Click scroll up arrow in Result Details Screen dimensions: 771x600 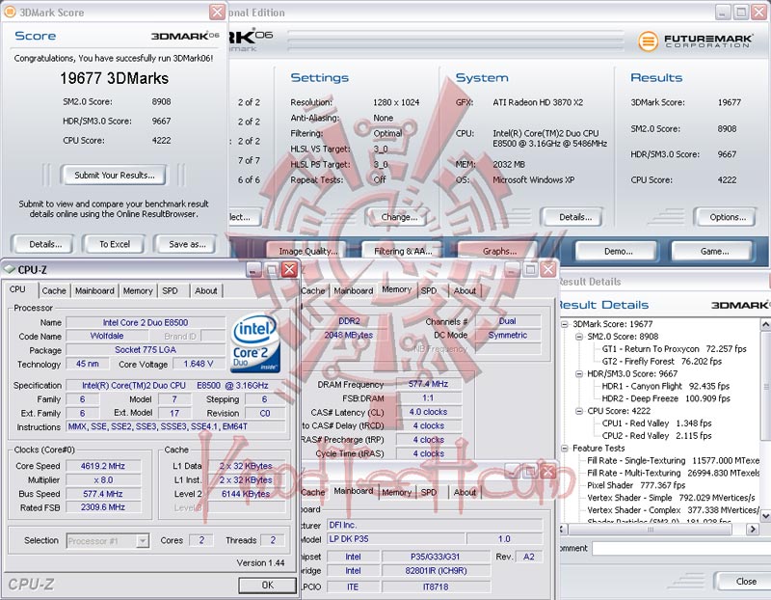point(765,324)
